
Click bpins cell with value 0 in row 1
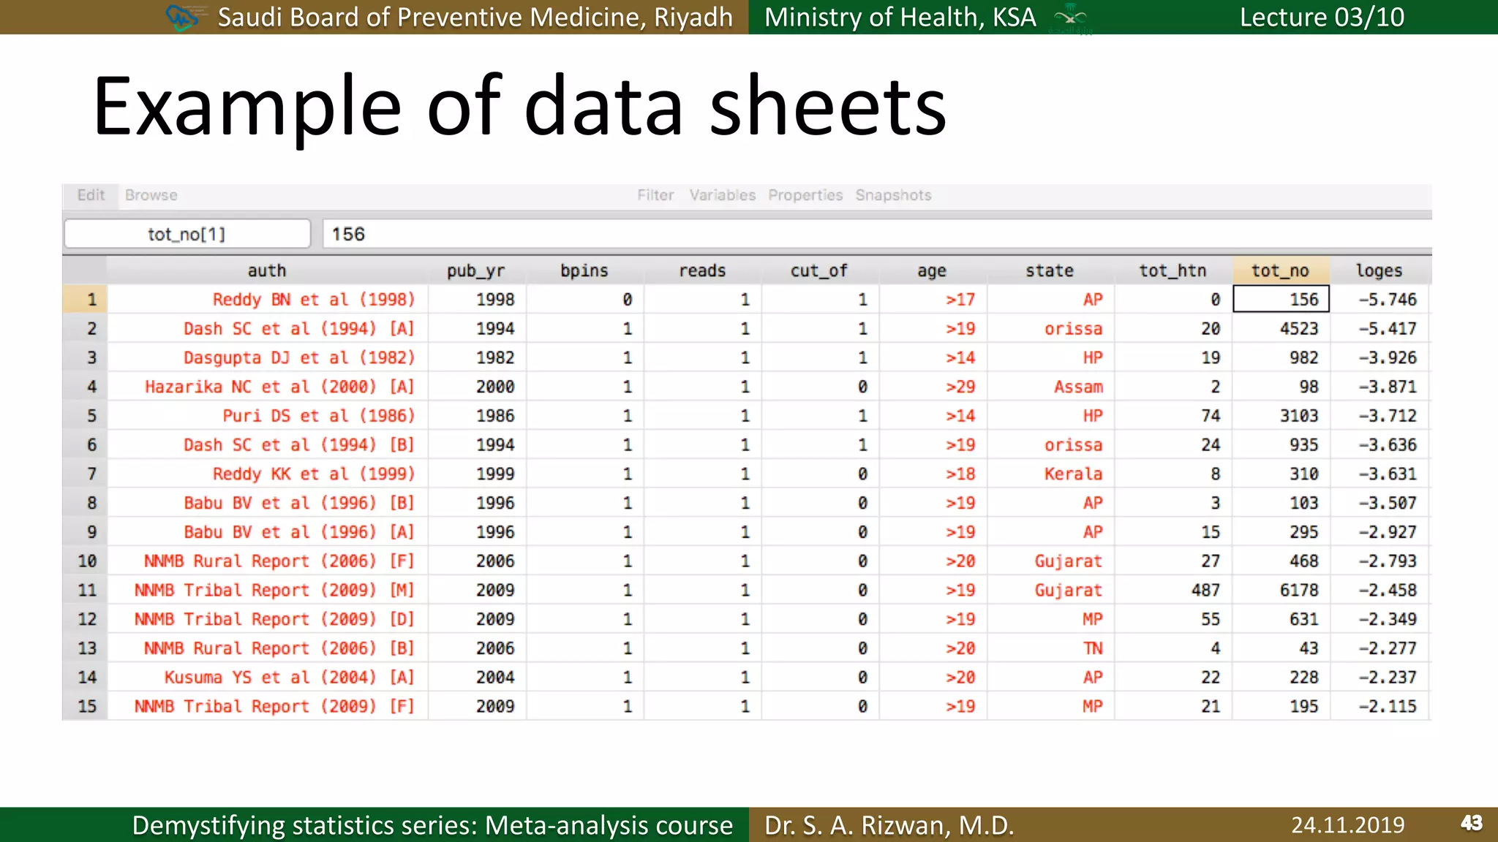pyautogui.click(x=584, y=299)
